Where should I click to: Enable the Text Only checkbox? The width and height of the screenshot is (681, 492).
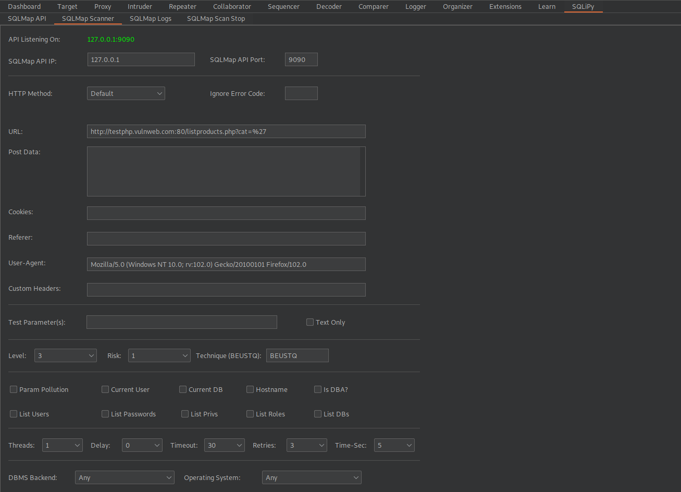[x=310, y=322]
